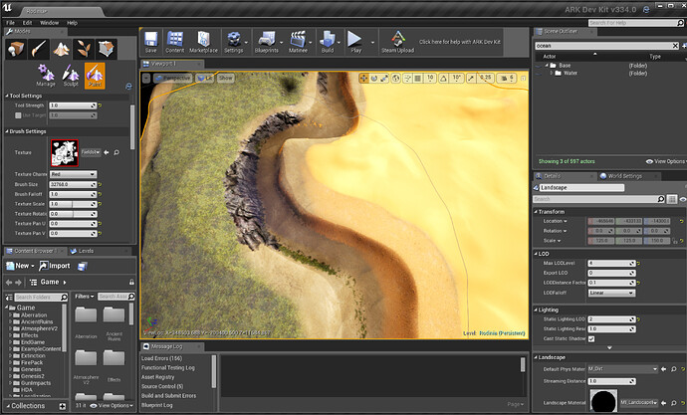Open the Marketplace toolbar button
Image resolution: width=687 pixels, height=415 pixels.
pyautogui.click(x=203, y=42)
